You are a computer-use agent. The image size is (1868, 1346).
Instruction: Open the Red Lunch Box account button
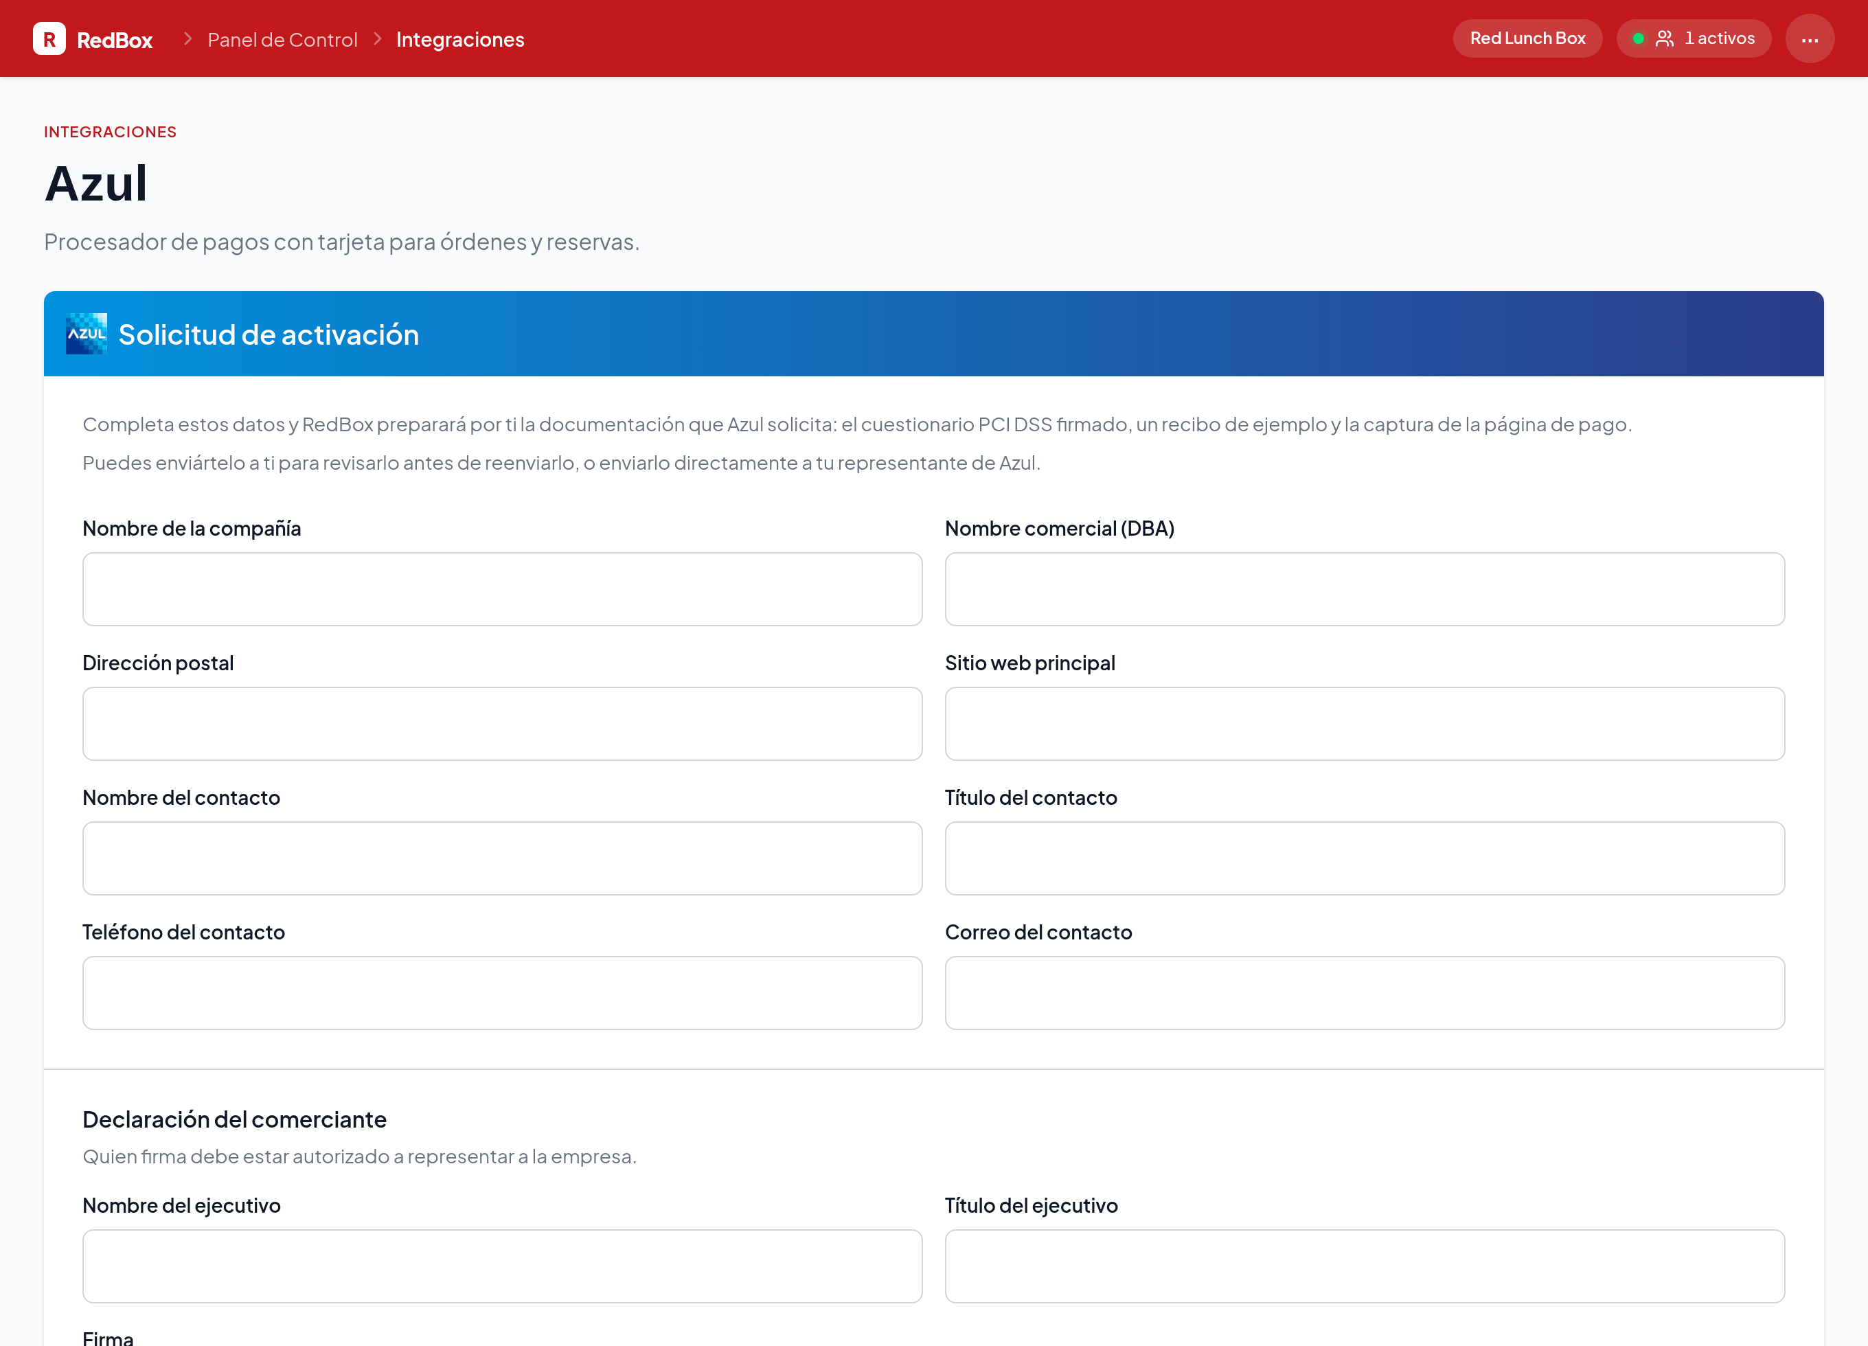1527,38
